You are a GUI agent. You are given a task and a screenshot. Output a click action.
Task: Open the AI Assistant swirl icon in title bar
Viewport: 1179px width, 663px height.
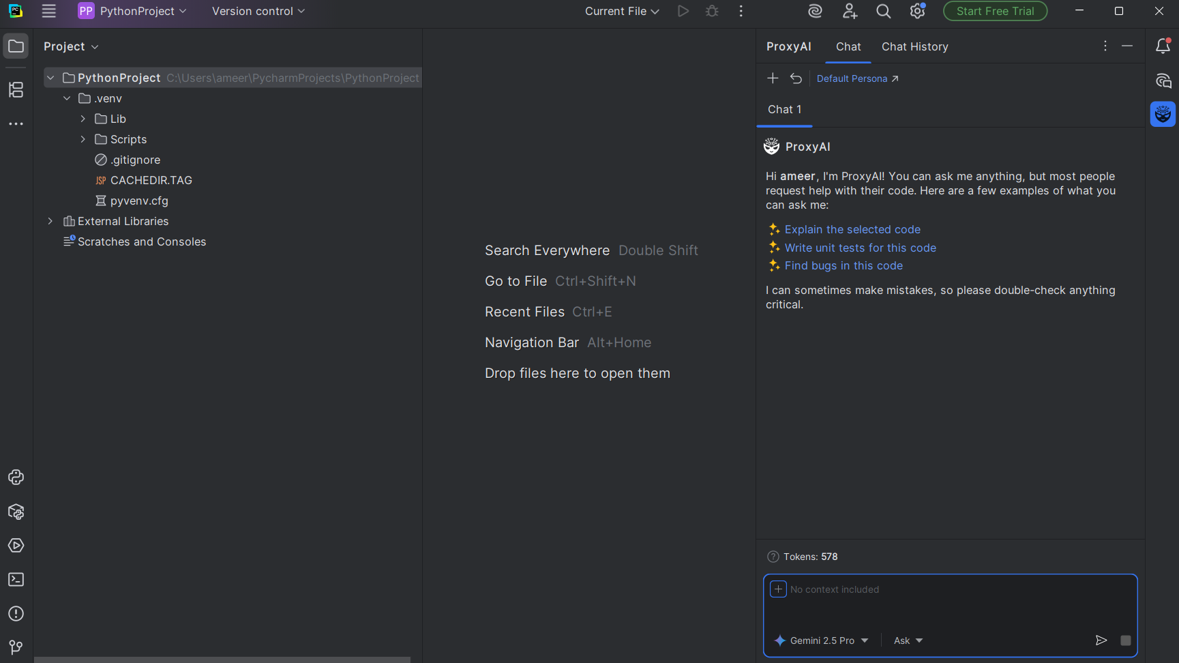tap(815, 11)
